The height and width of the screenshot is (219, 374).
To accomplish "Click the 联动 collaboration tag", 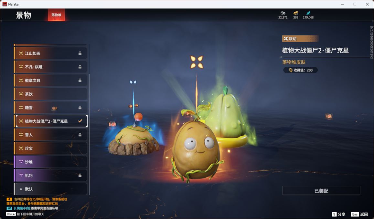I will (x=300, y=39).
